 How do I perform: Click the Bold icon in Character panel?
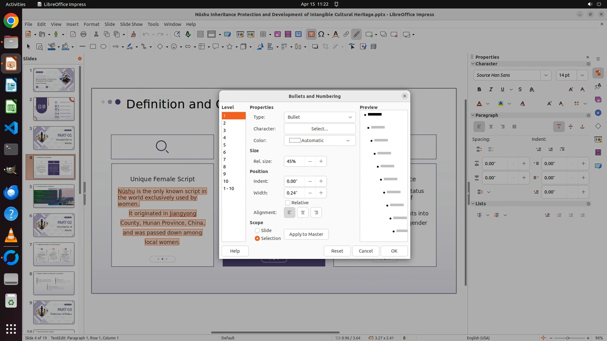coord(479,89)
